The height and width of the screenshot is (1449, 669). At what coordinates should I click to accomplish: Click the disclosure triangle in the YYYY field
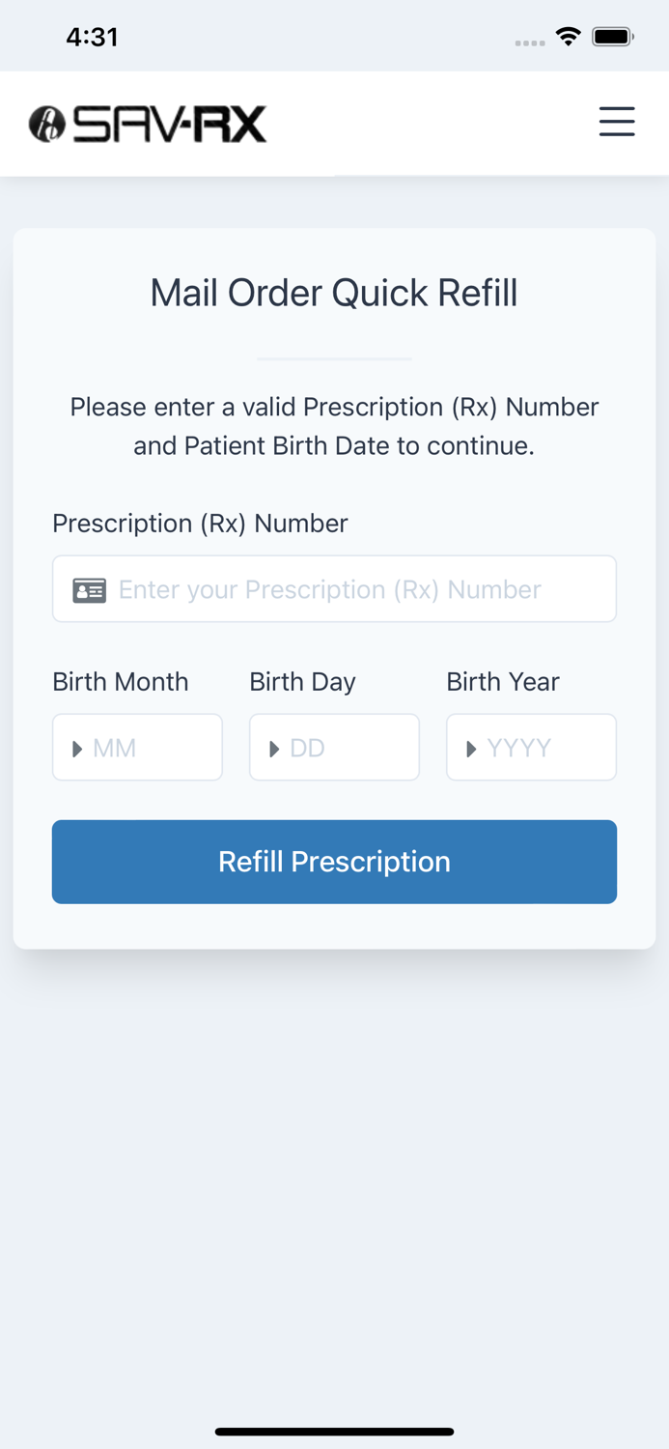coord(472,747)
